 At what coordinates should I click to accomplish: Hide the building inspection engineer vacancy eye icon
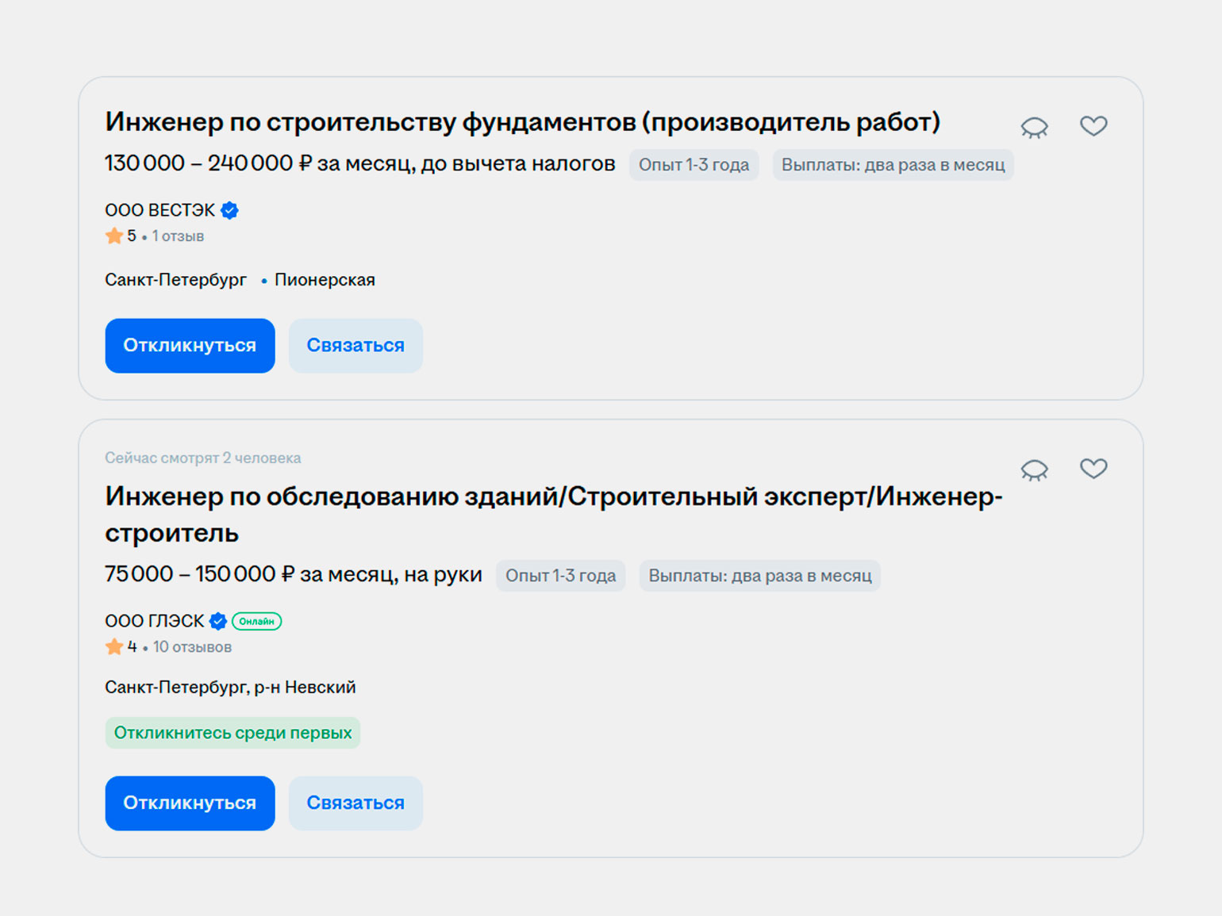tap(1034, 469)
